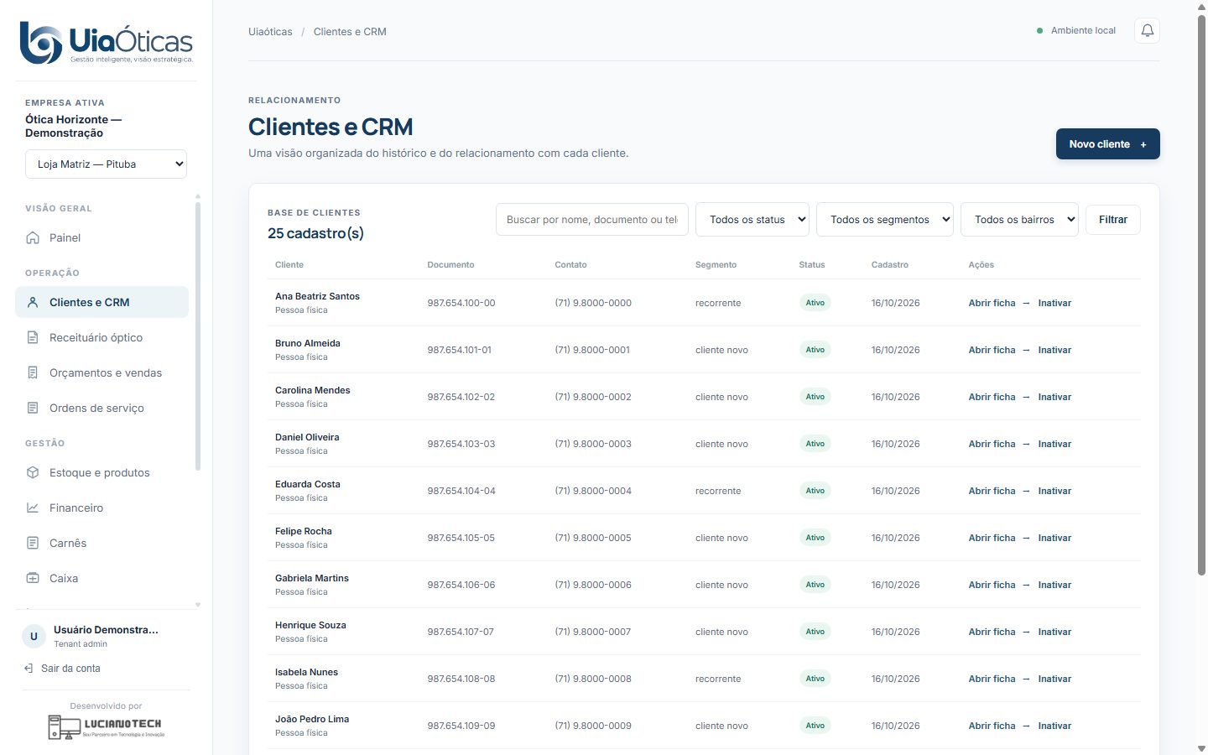Screen dimensions: 1208x755
Task: Click the LucianoTech developer logo
Action: (x=106, y=726)
